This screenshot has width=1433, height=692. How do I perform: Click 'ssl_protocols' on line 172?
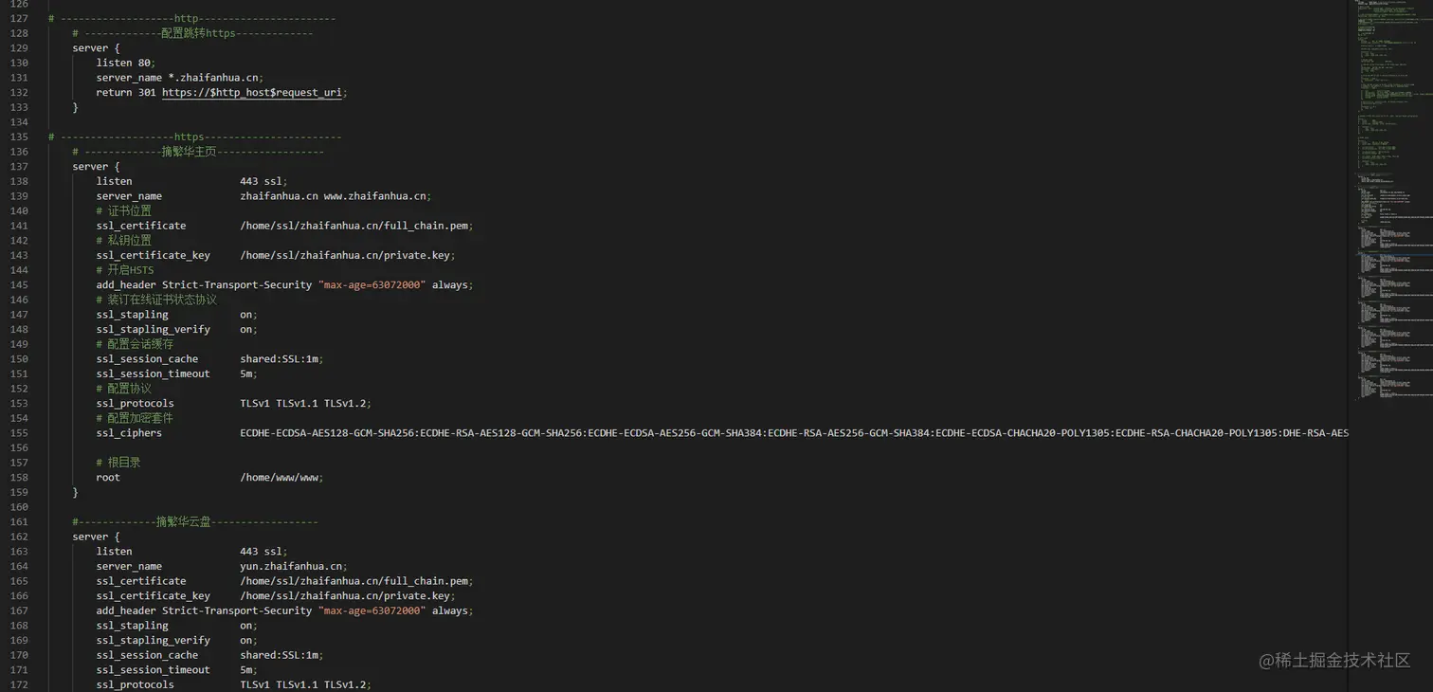tap(135, 684)
